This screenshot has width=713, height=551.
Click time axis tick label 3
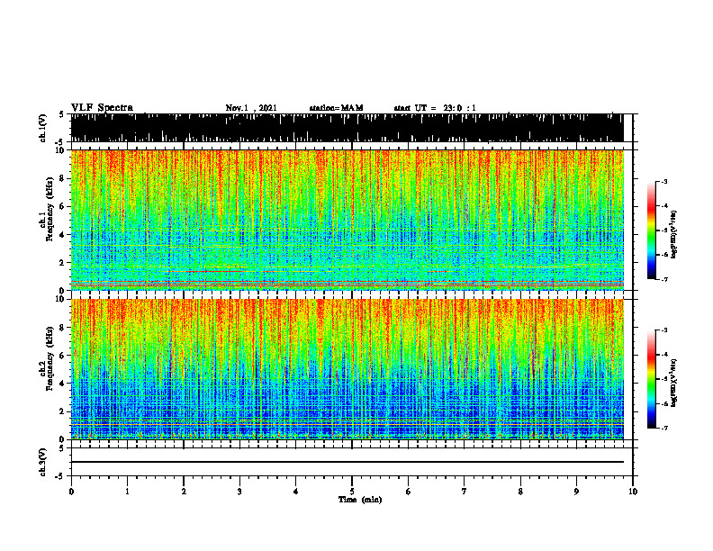point(239,492)
